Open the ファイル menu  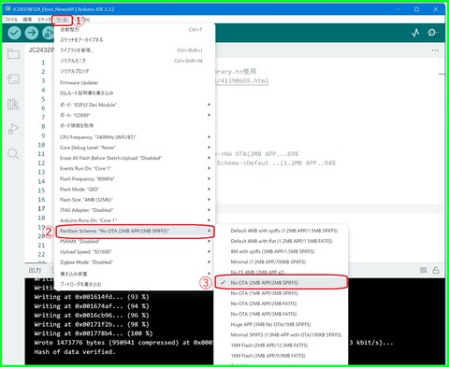point(11,20)
